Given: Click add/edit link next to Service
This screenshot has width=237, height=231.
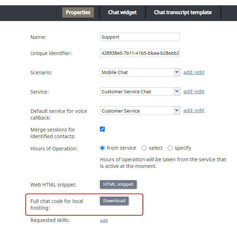Looking at the screenshot, I should [194, 91].
